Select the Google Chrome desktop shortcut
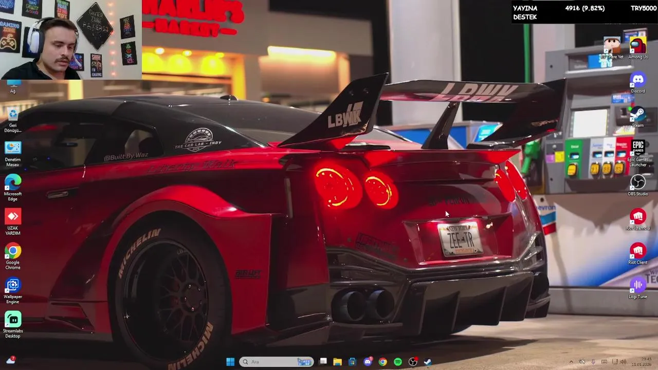The width and height of the screenshot is (658, 370). tap(13, 257)
